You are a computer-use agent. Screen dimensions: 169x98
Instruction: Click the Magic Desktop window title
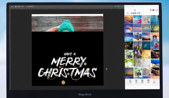(130, 7)
